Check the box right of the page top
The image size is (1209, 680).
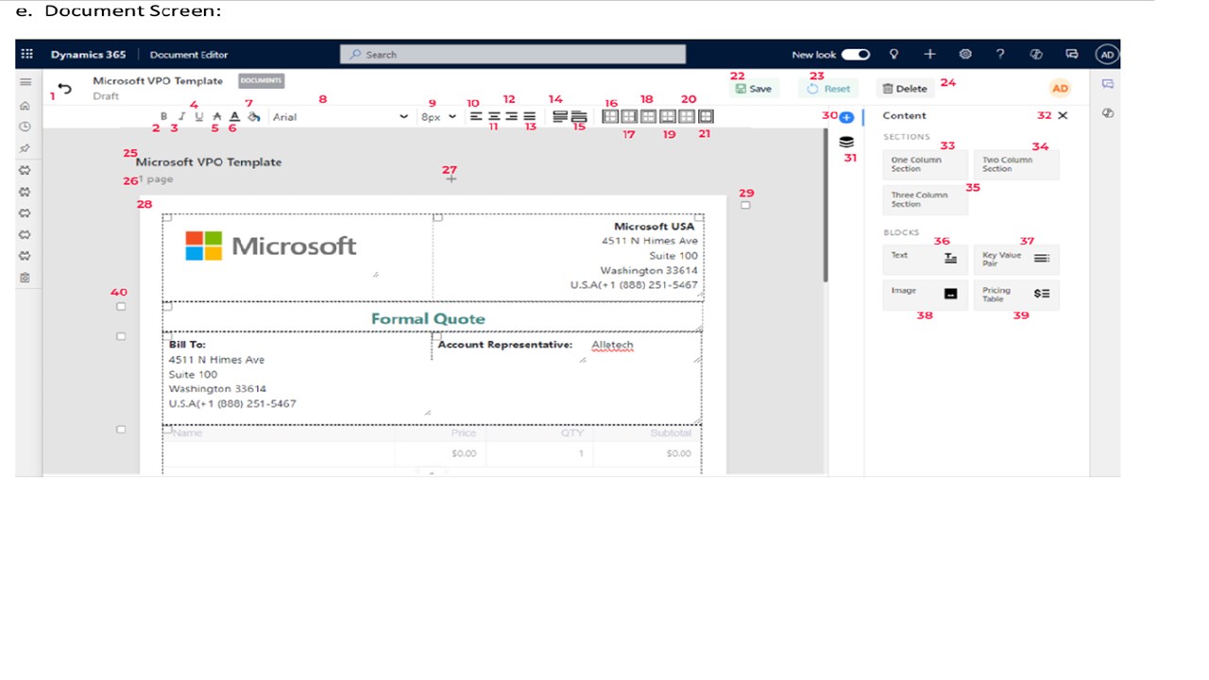(x=745, y=205)
